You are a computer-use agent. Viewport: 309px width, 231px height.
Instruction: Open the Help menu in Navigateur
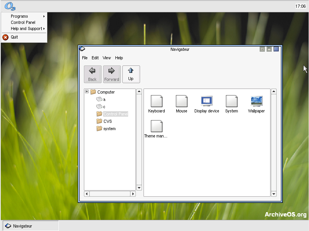[119, 58]
